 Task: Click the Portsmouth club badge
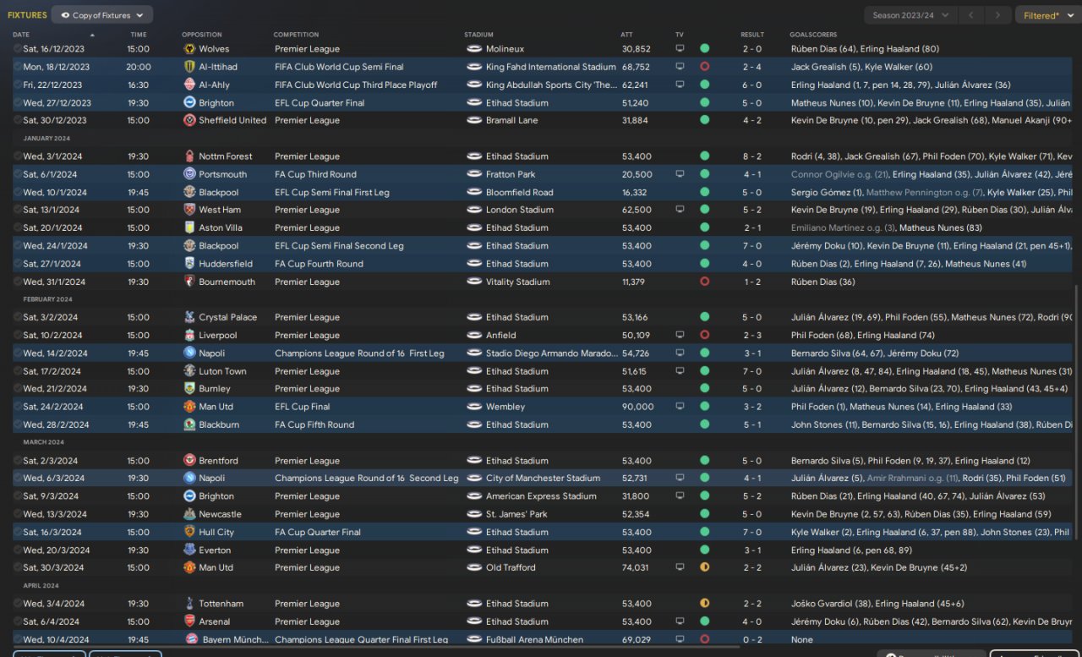tap(189, 174)
